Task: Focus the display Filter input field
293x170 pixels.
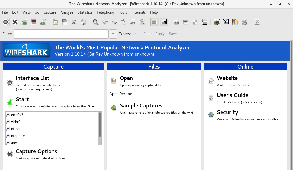Action: 61,34
